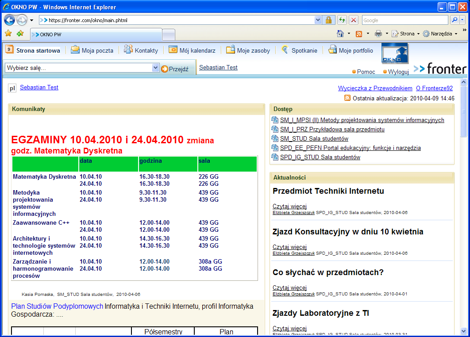The height and width of the screenshot is (337, 470).
Task: Open the Kontakty tab
Action: pos(141,50)
